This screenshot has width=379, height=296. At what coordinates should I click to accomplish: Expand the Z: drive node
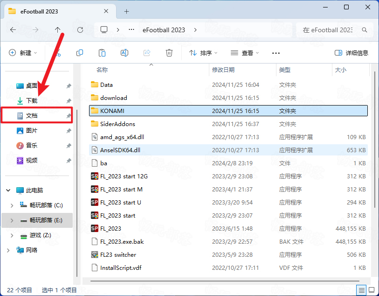[x=12, y=235]
